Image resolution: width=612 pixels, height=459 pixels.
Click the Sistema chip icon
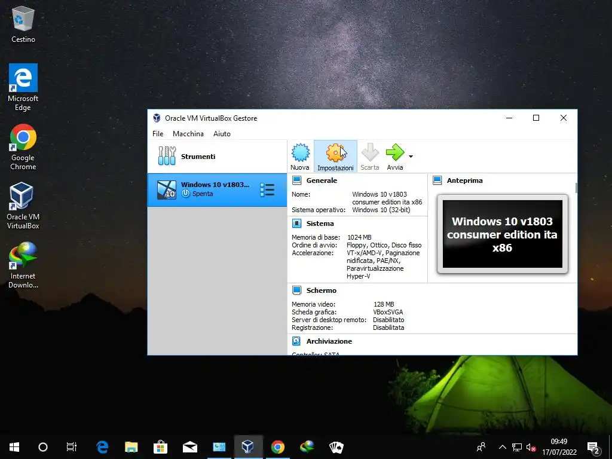(296, 224)
